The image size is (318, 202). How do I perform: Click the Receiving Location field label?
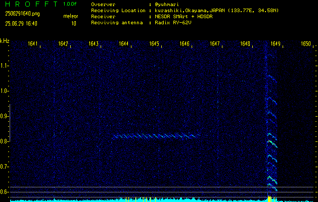coord(118,11)
